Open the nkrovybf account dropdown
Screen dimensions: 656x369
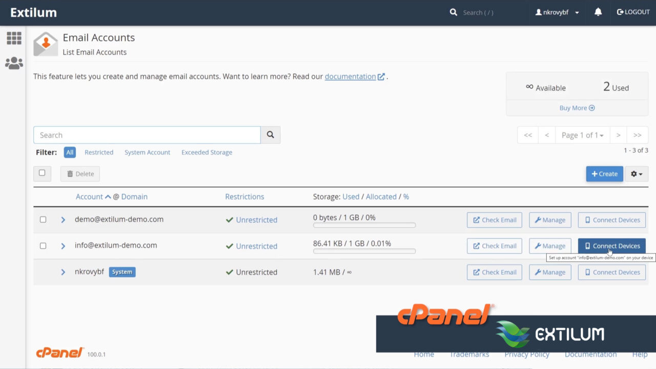pyautogui.click(x=557, y=13)
